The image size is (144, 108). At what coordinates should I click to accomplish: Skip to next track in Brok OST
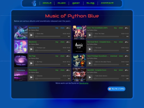click(127, 37)
